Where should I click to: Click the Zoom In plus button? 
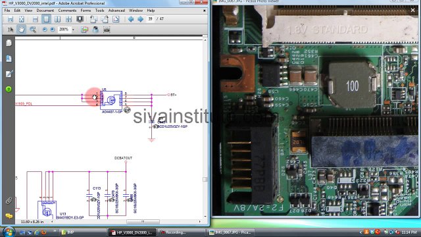(x=53, y=29)
